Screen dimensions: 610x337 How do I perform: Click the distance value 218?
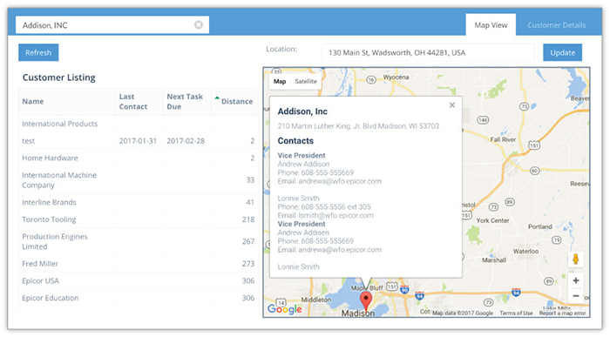pyautogui.click(x=248, y=219)
